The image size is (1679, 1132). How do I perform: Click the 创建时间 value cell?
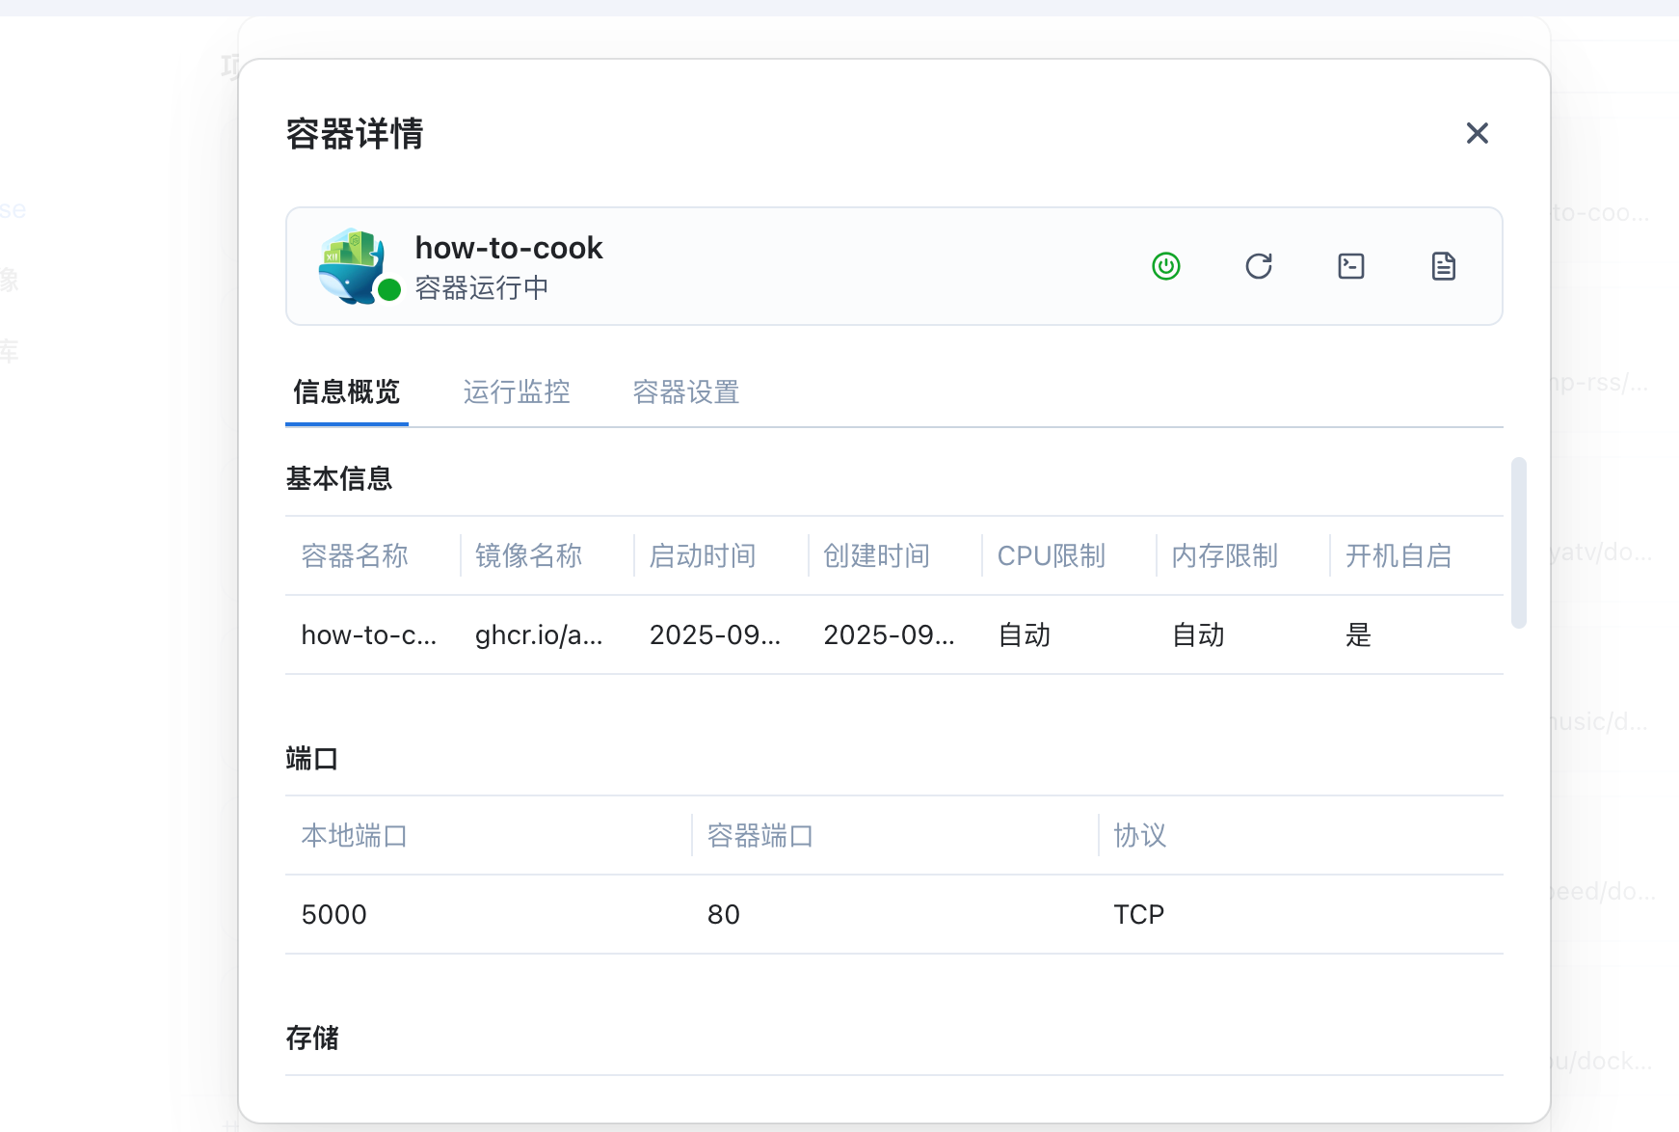click(x=889, y=634)
